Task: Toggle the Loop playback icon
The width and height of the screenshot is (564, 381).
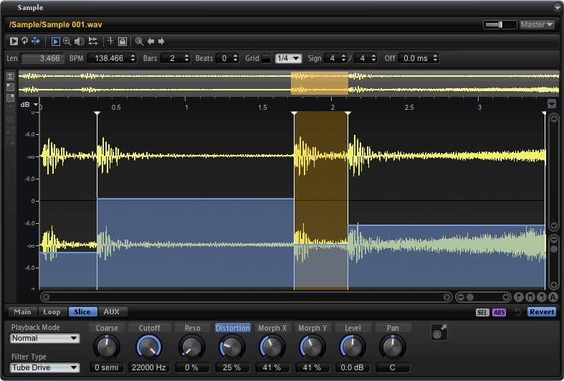Action: point(24,42)
